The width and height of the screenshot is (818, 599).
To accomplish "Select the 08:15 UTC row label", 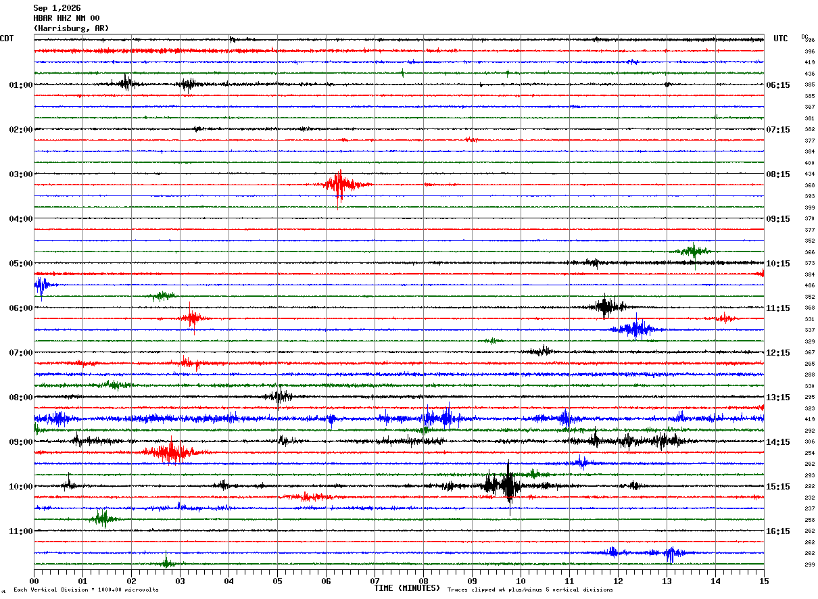I will [777, 174].
